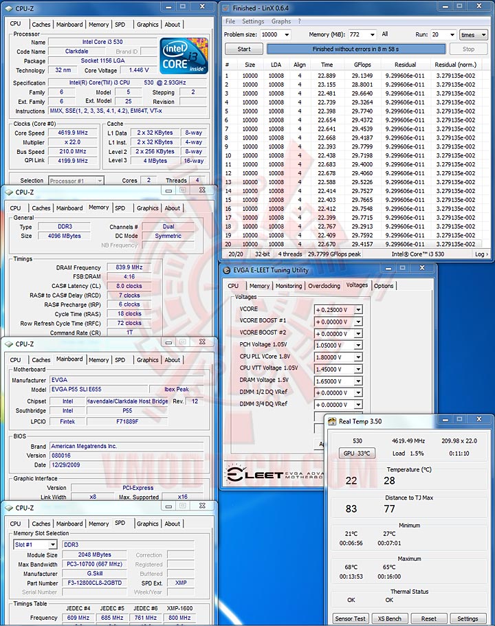This screenshot has width=495, height=626.
Task: Click Sensor Test button in Real Temp
Action: point(350,618)
